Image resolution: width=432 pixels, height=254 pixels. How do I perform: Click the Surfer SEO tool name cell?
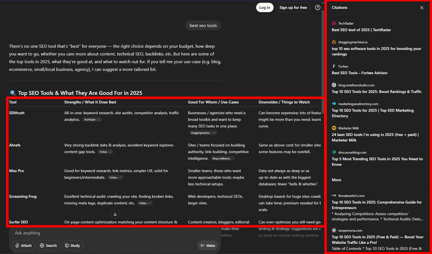point(18,222)
